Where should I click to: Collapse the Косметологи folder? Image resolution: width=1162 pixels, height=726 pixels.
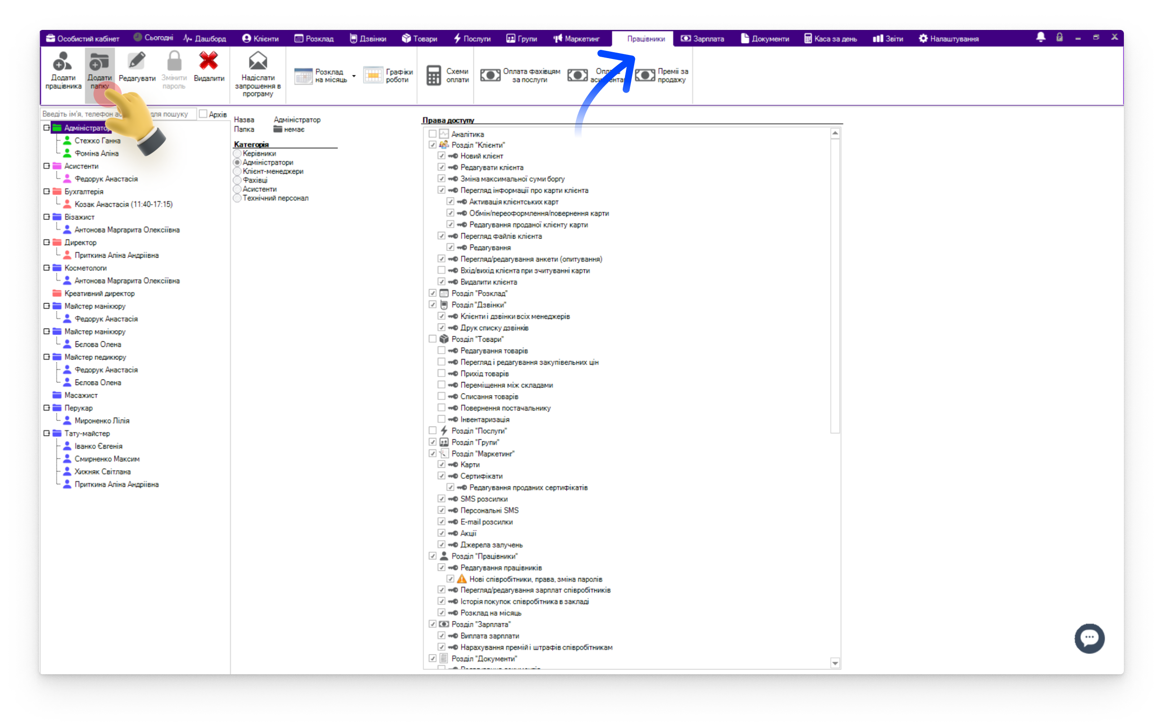[x=47, y=268]
